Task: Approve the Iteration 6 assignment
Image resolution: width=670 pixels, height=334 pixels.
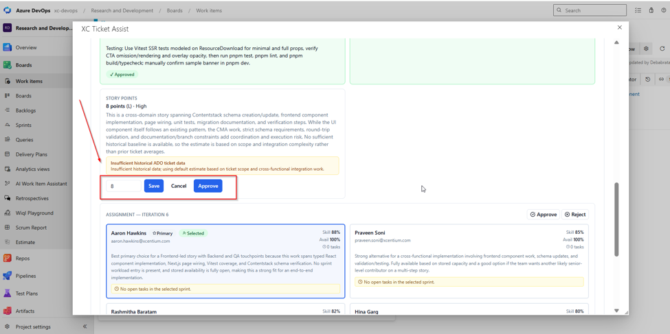Action: [543, 214]
